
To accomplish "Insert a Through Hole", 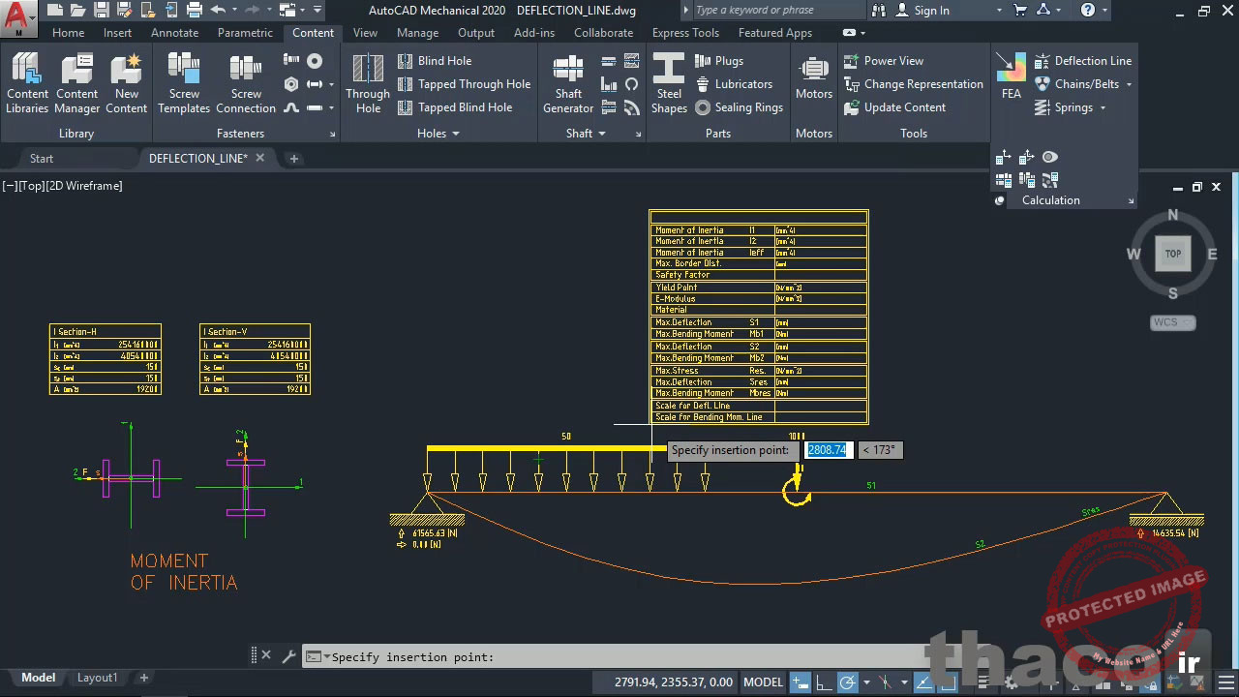I will [x=368, y=83].
